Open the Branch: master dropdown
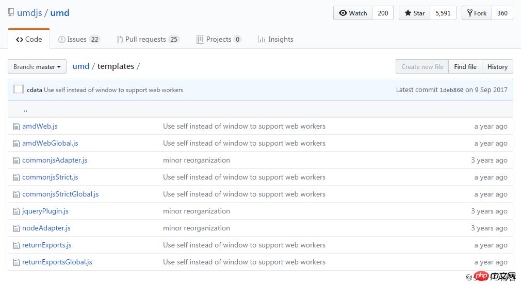The image size is (521, 286). click(38, 67)
